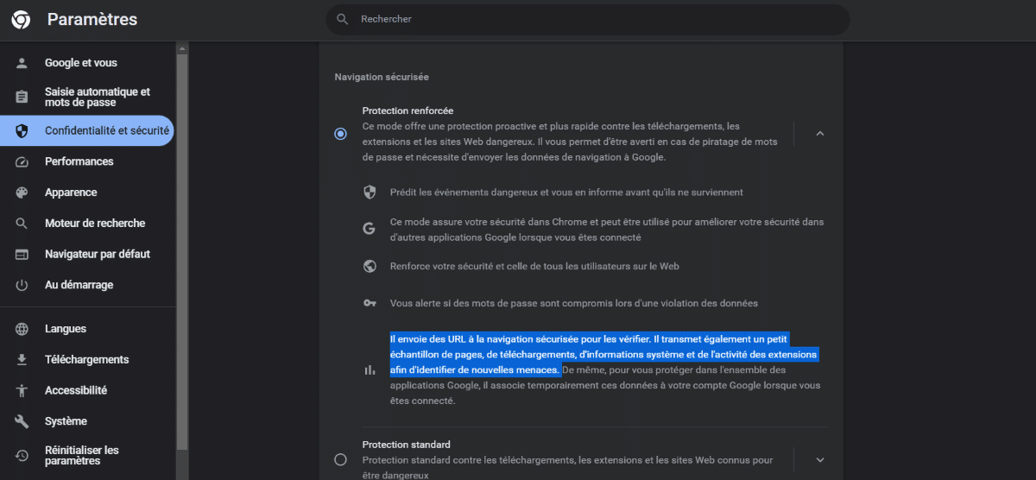The image size is (1036, 480).
Task: Click the Chrome logo icon
Action: (x=21, y=20)
